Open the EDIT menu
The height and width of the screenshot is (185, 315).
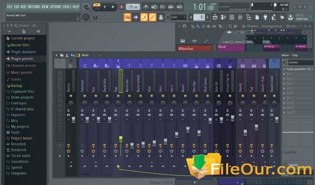point(16,7)
